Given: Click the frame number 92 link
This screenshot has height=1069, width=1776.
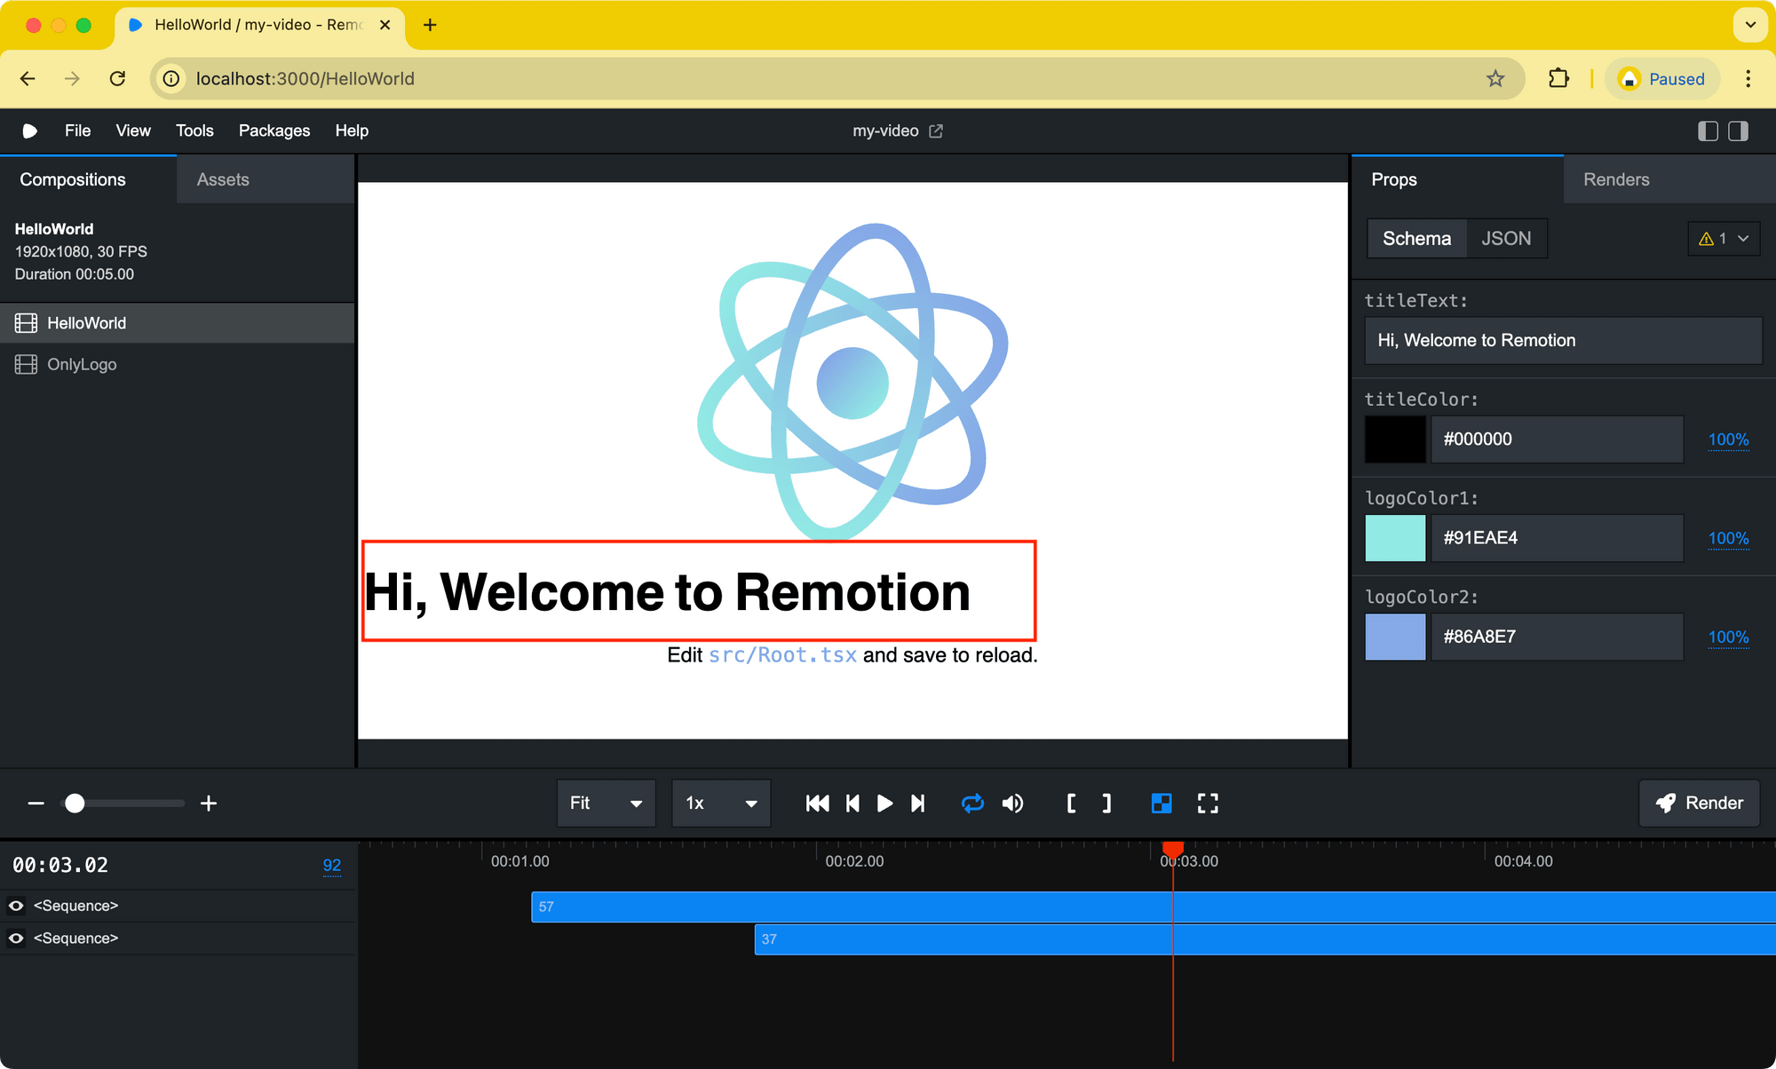Looking at the screenshot, I should (x=332, y=866).
